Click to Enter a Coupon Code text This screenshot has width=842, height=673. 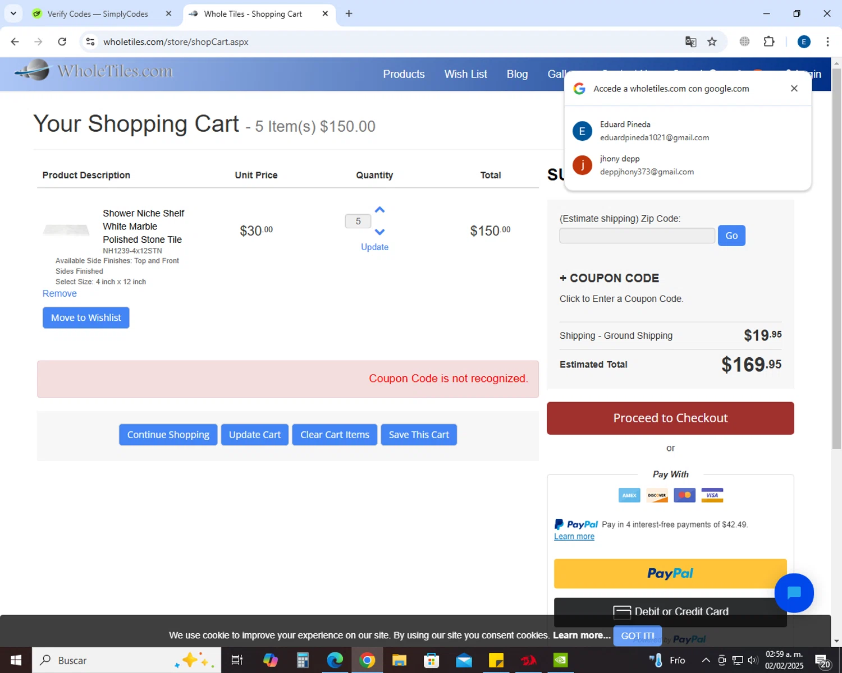[x=621, y=299]
